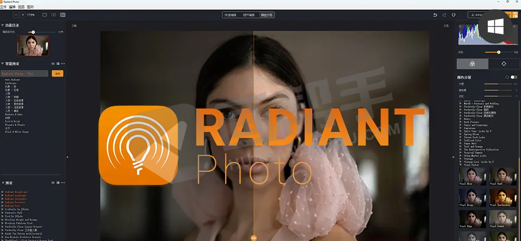Collapse the 功能目录 section
Image resolution: width=521 pixels, height=241 pixels.
click(x=2, y=25)
